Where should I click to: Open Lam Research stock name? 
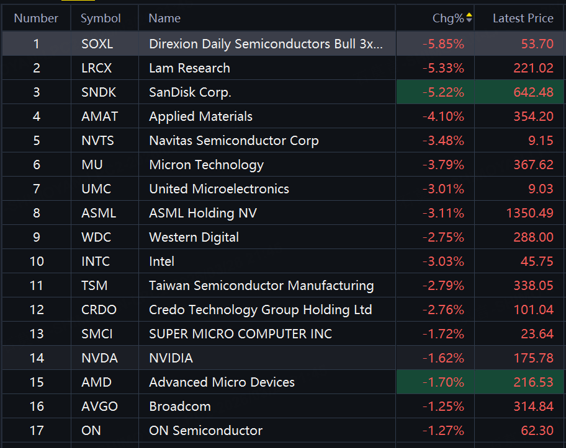189,68
